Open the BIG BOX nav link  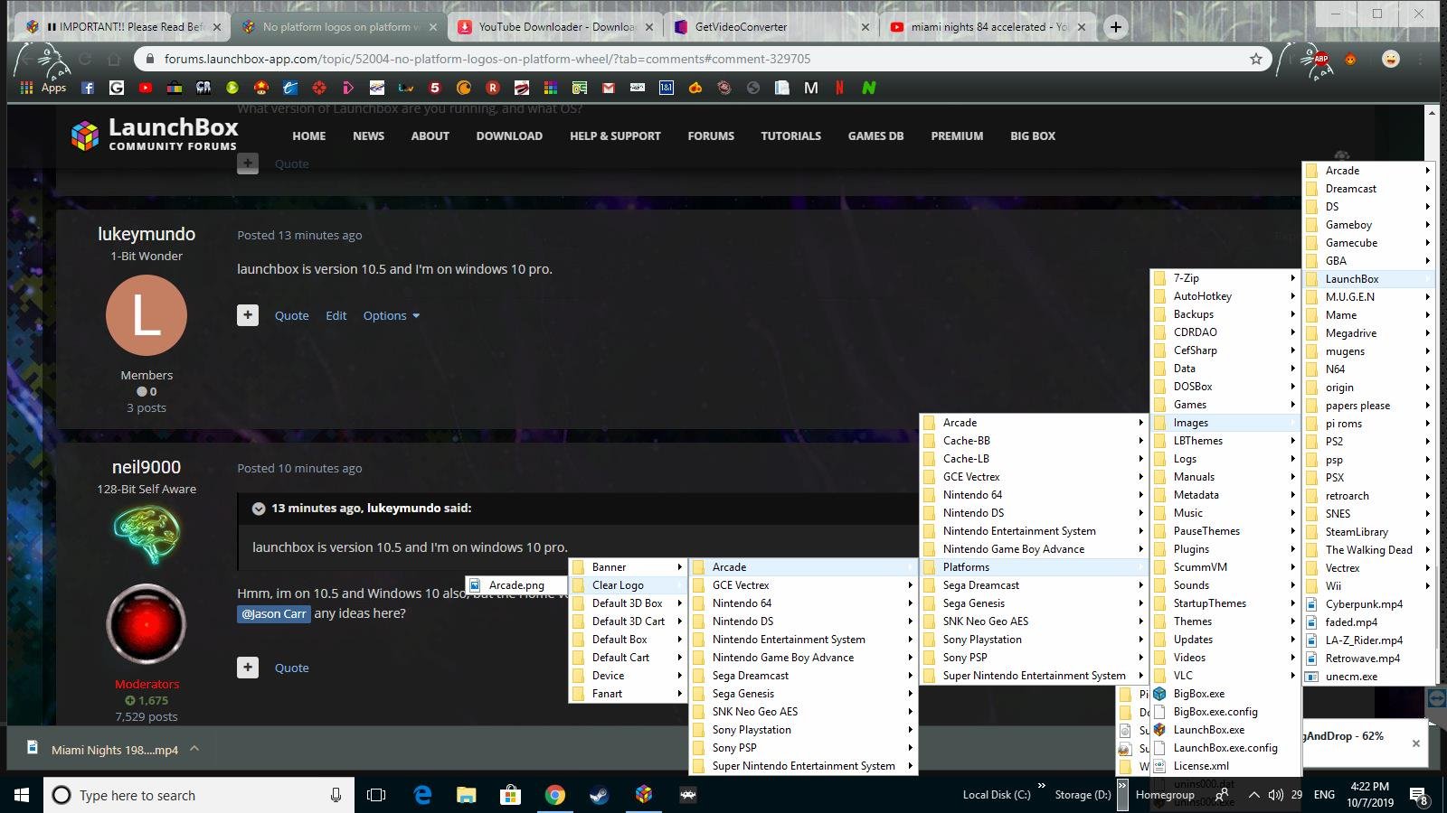pyautogui.click(x=1033, y=135)
